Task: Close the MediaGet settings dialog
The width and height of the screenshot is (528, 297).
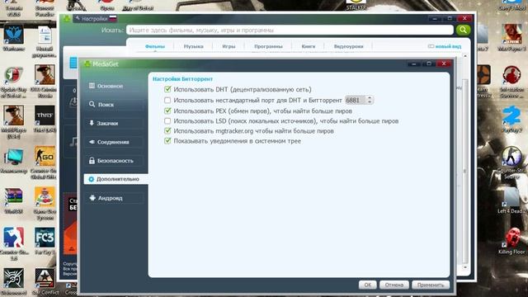Action: (444, 64)
